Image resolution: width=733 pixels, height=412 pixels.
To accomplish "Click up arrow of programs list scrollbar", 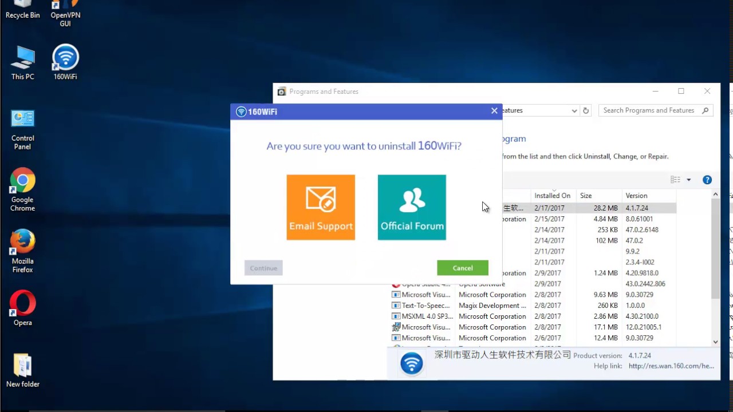I will point(715,195).
